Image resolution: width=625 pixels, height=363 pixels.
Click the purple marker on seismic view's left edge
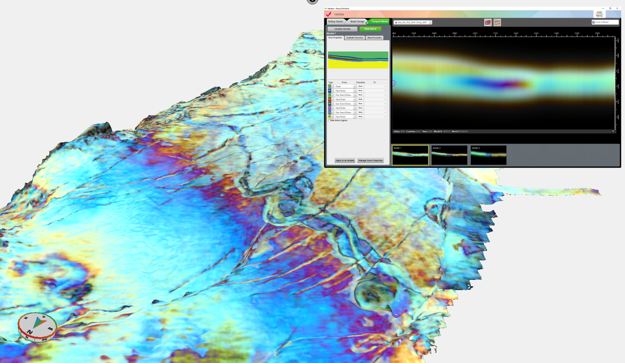point(393,83)
